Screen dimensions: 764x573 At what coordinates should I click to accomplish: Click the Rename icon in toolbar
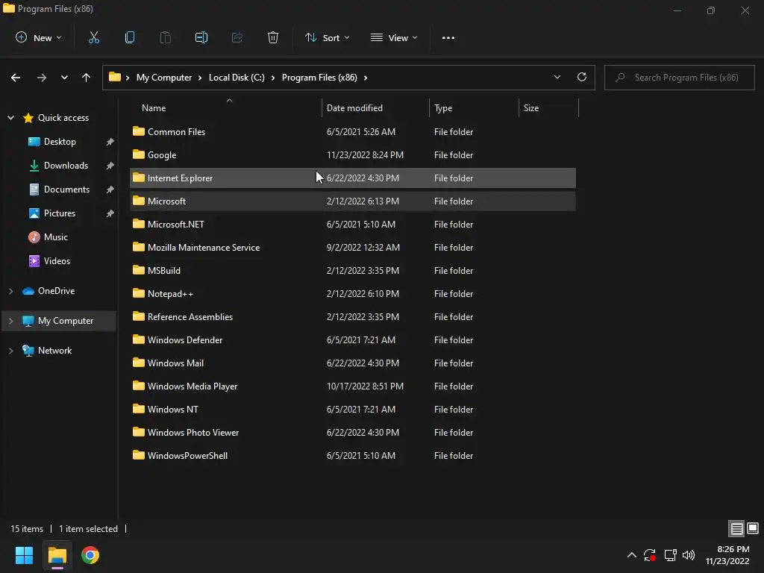[201, 37]
